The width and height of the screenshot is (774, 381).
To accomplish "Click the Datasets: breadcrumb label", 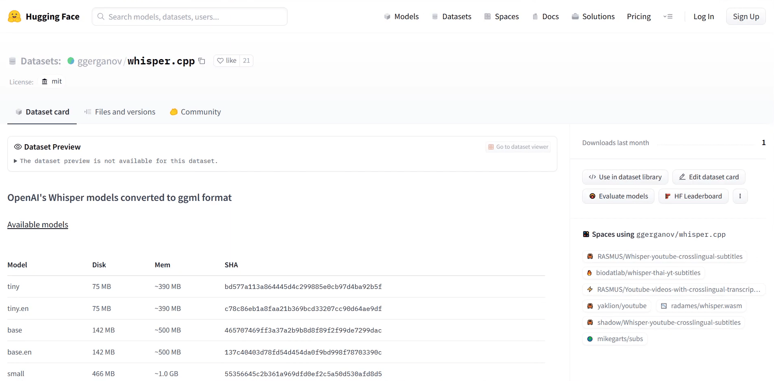I will click(x=41, y=61).
